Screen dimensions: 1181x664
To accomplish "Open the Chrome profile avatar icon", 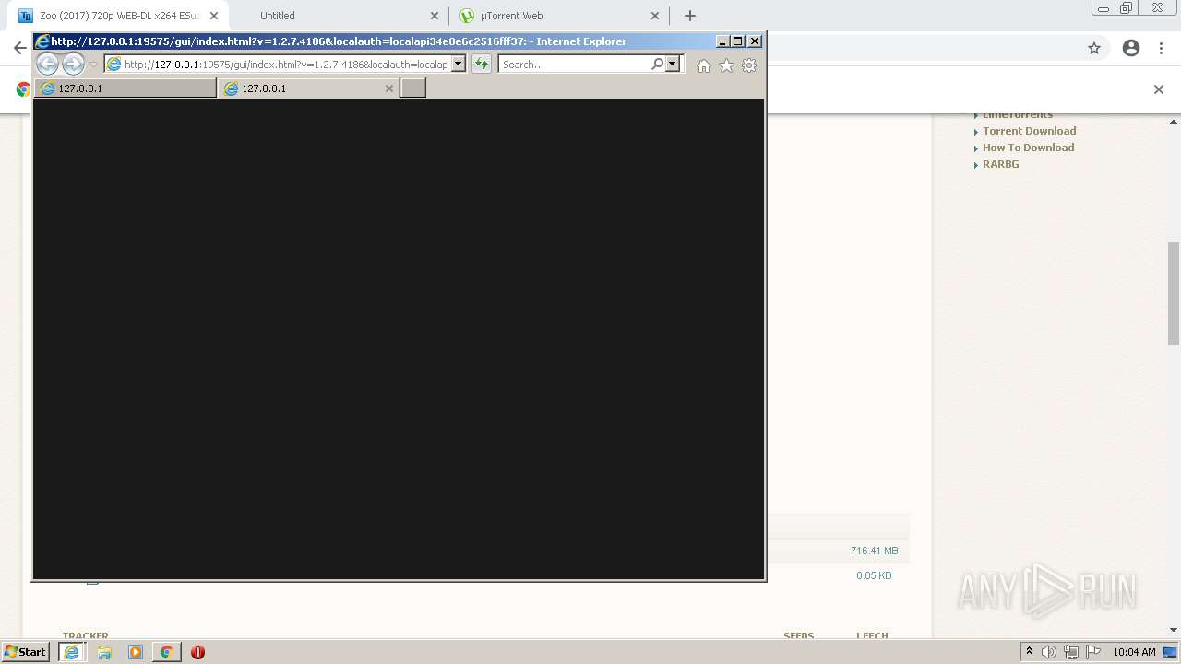I will point(1131,48).
